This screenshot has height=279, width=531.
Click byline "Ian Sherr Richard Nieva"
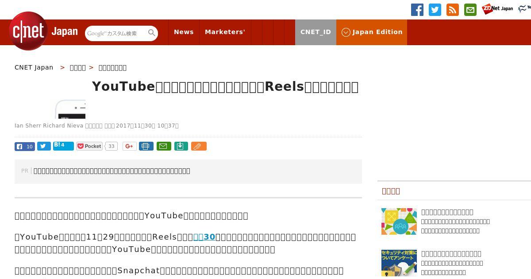point(49,126)
